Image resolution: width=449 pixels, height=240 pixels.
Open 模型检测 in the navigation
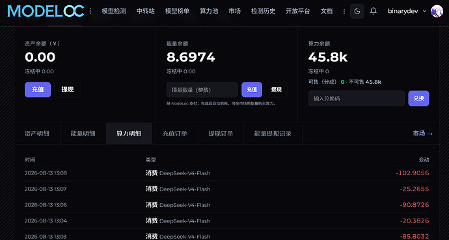click(x=114, y=11)
